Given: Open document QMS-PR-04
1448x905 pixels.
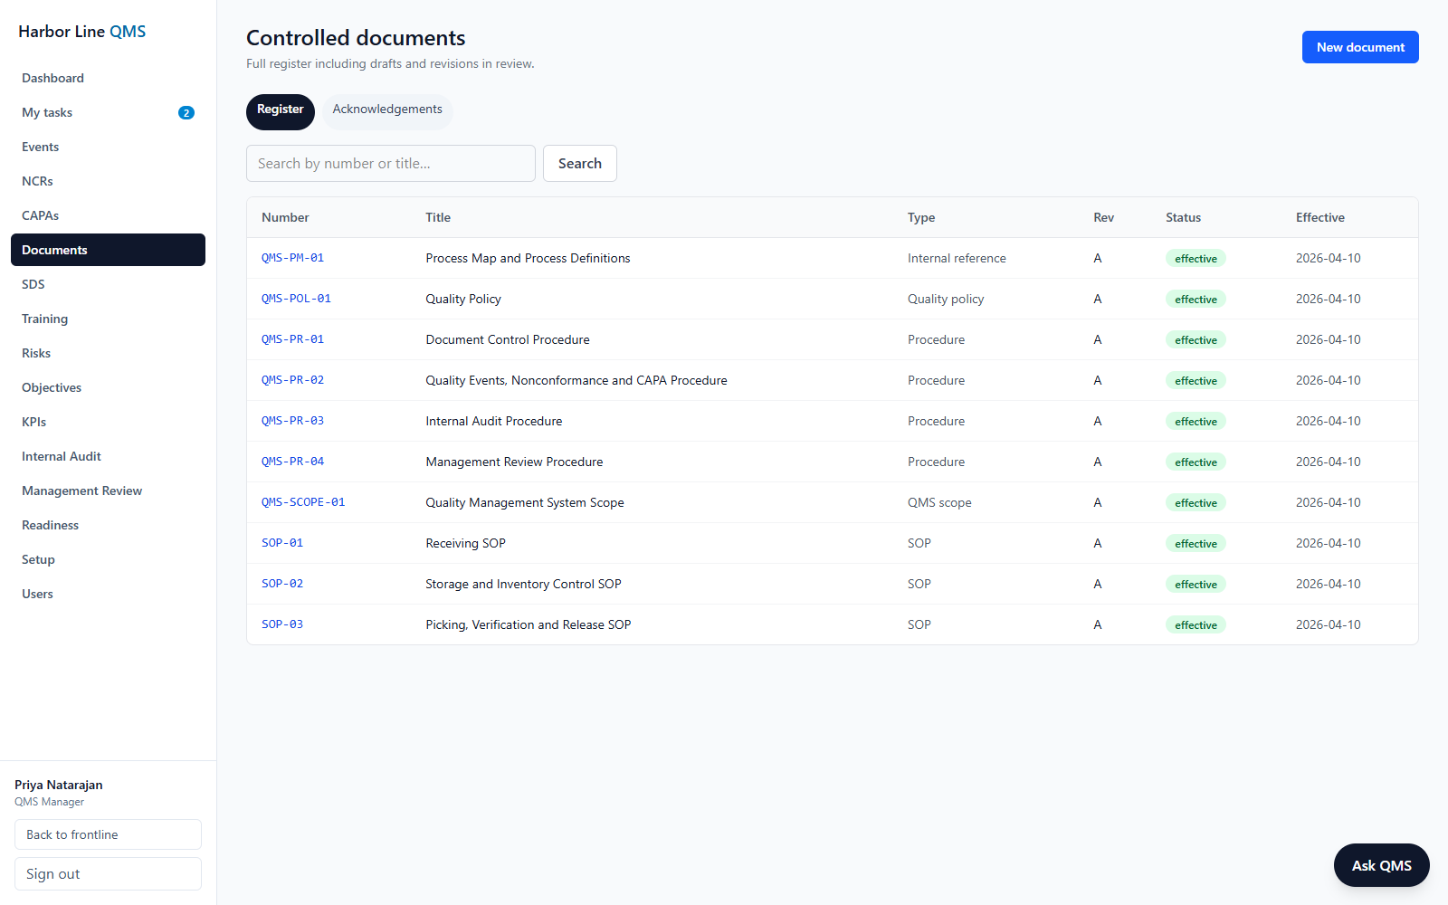Looking at the screenshot, I should point(292,462).
